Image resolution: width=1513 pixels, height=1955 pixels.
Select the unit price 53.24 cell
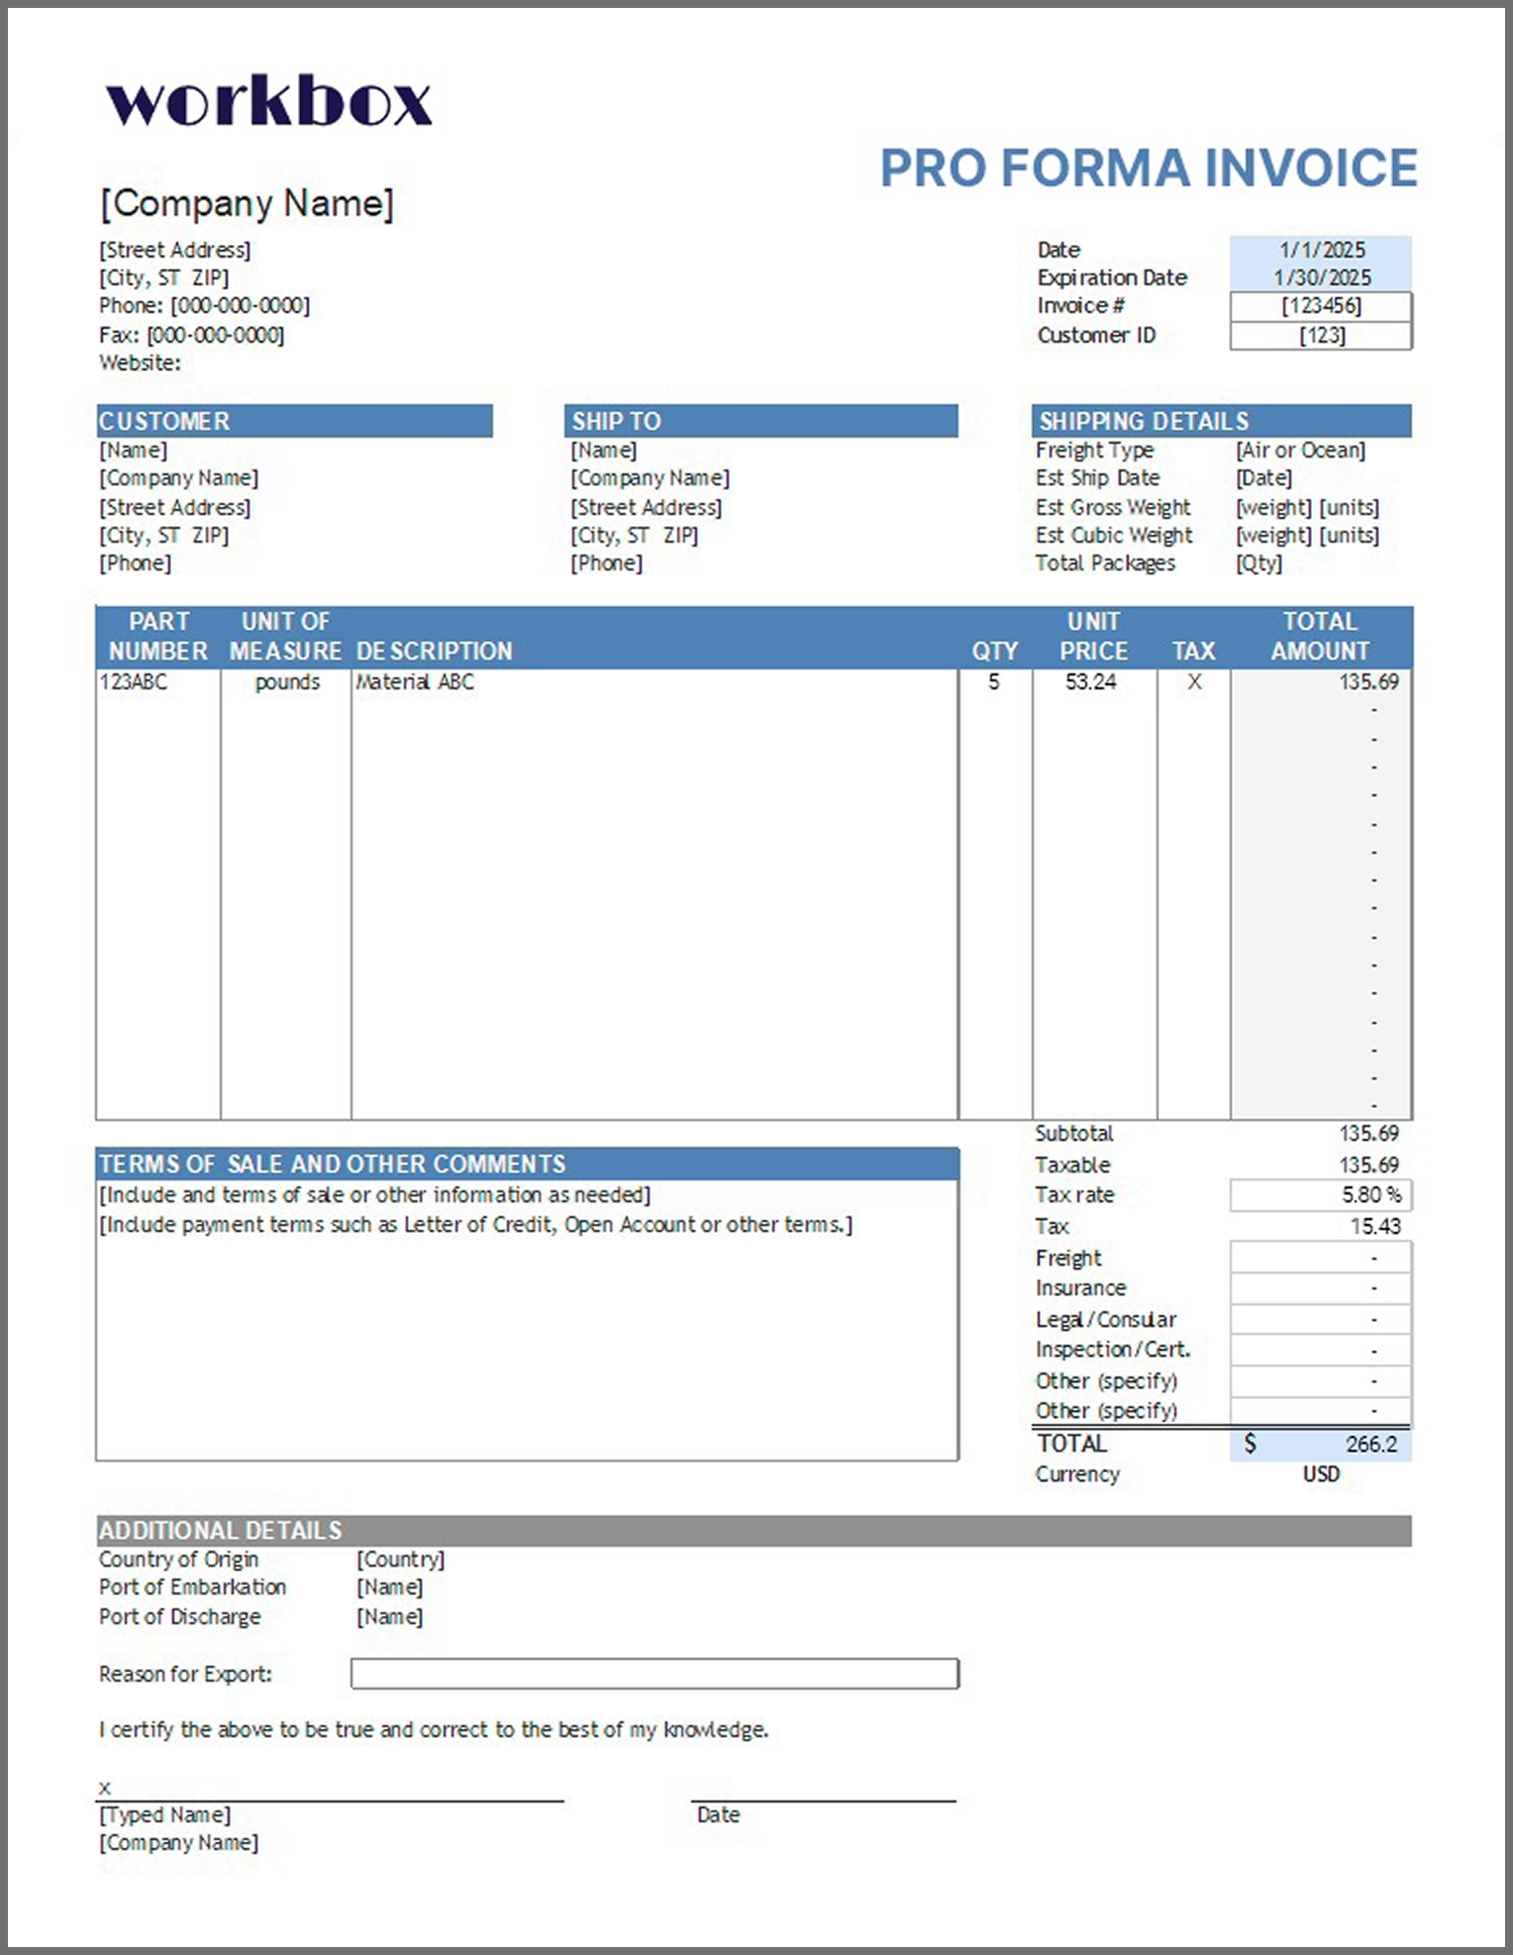(x=1091, y=682)
